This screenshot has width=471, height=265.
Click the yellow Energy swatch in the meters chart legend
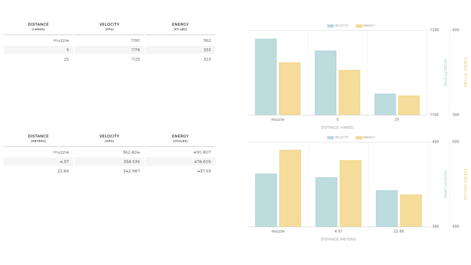tap(359, 137)
